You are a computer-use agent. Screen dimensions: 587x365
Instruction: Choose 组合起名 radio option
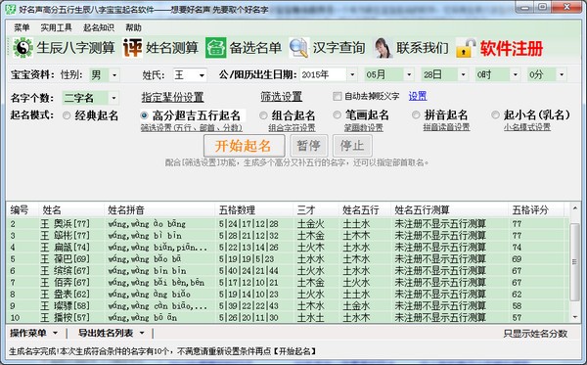coord(263,115)
